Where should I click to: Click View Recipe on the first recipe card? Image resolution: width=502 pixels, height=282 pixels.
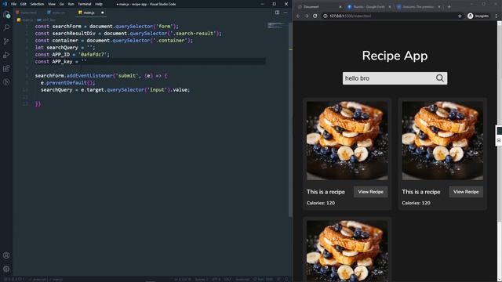(x=370, y=192)
